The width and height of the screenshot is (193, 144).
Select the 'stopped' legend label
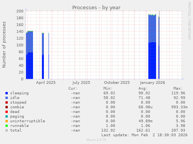pos(18,102)
